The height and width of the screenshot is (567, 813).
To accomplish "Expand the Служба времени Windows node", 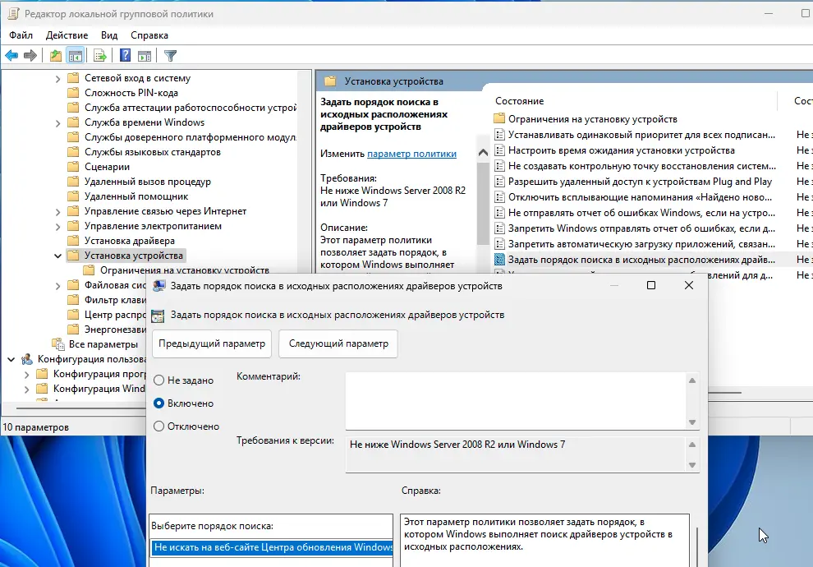I will tap(57, 123).
